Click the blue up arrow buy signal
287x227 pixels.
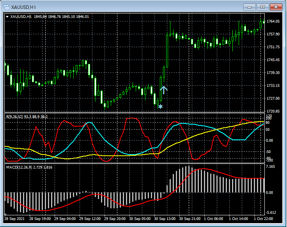(164, 90)
